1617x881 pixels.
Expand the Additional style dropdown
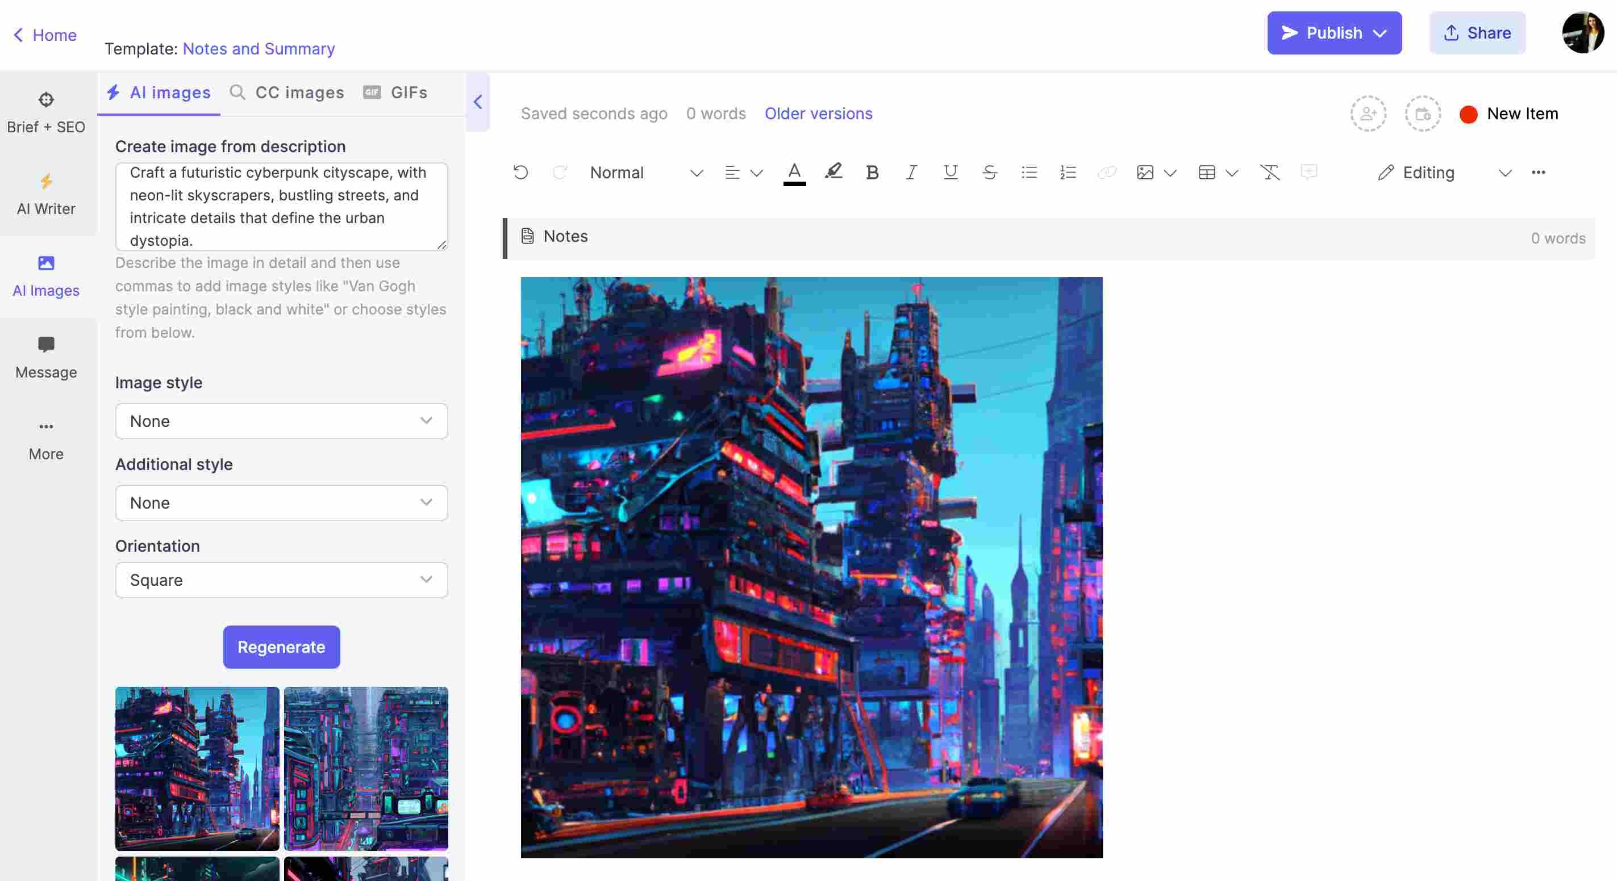pyautogui.click(x=280, y=502)
